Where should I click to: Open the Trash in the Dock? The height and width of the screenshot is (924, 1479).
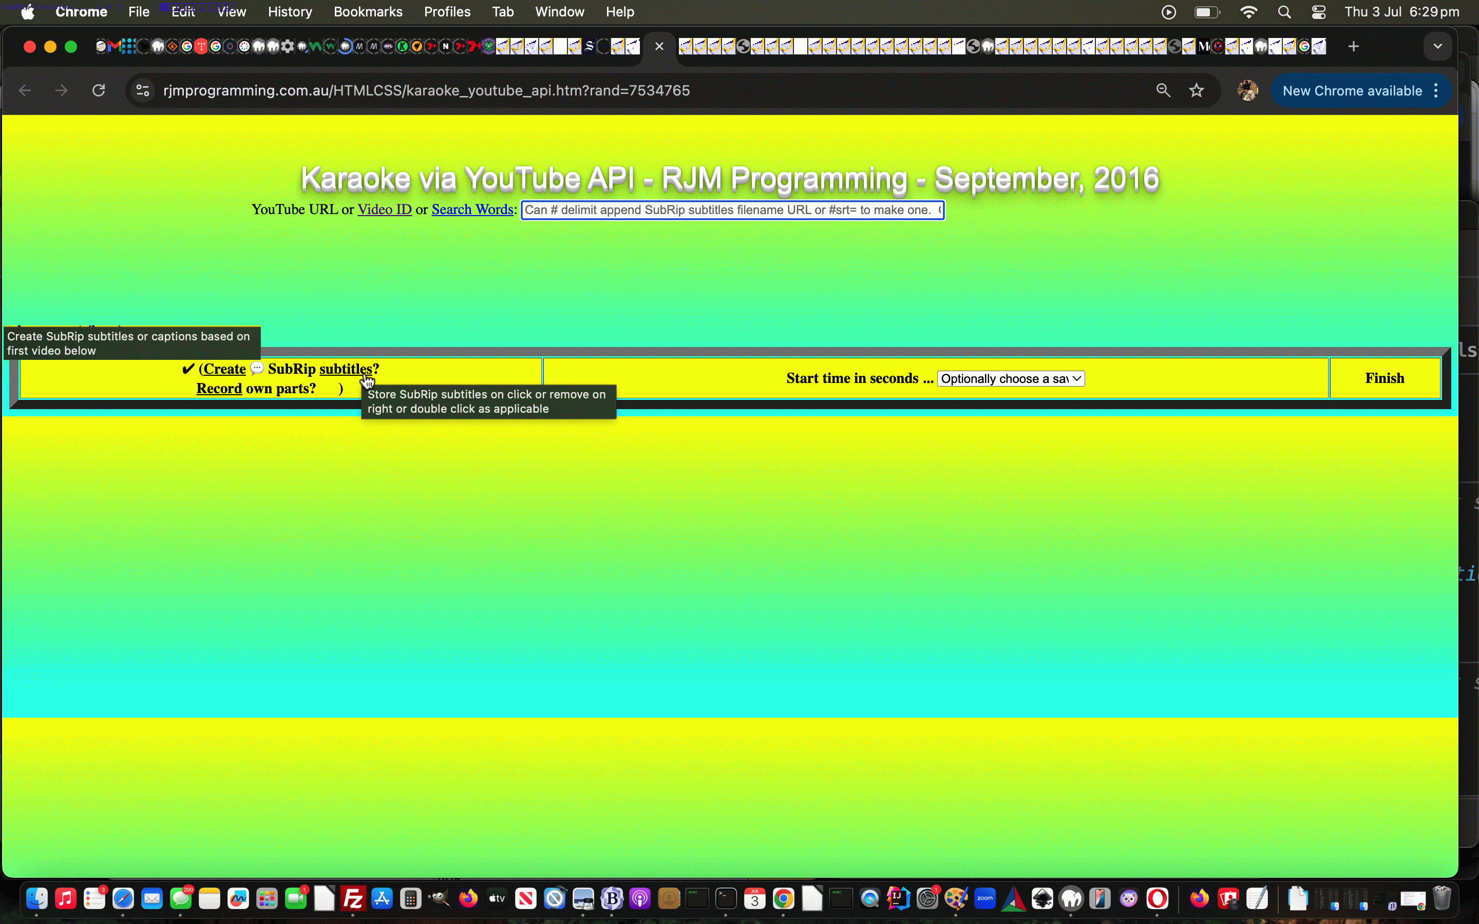pos(1442,898)
